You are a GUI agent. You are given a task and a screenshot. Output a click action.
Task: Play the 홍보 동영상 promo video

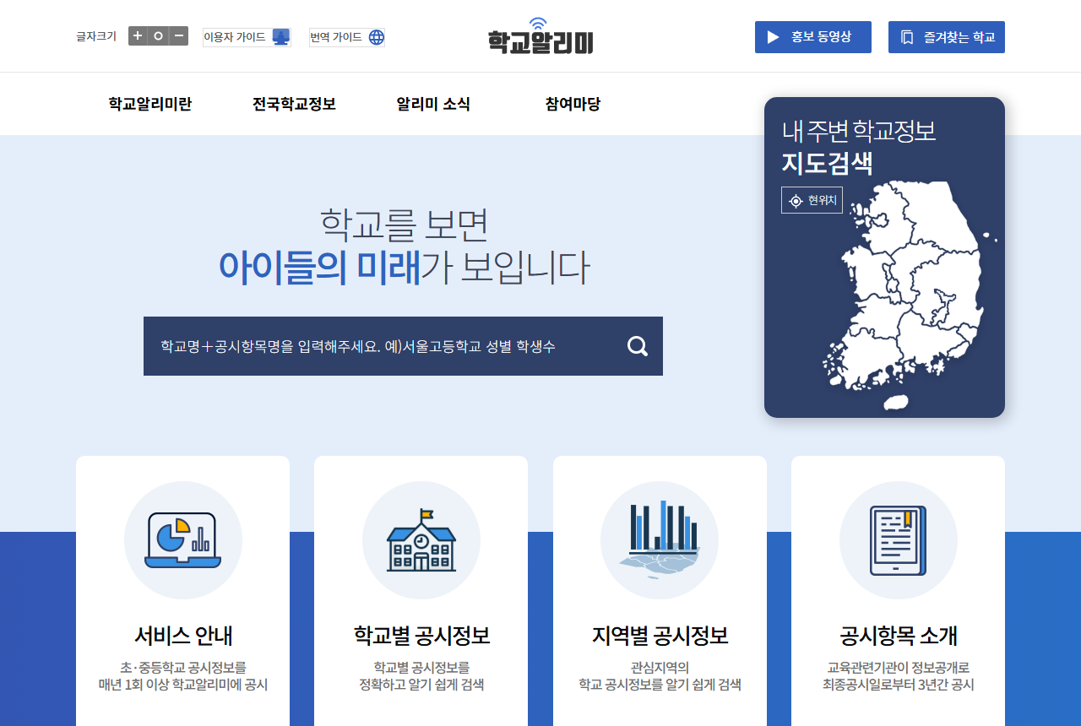tap(813, 37)
